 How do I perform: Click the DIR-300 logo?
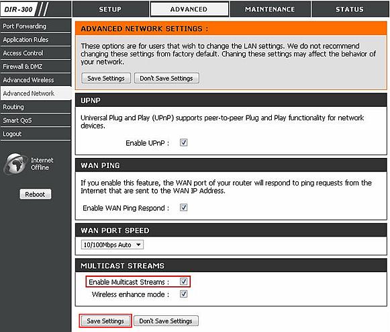pos(25,9)
